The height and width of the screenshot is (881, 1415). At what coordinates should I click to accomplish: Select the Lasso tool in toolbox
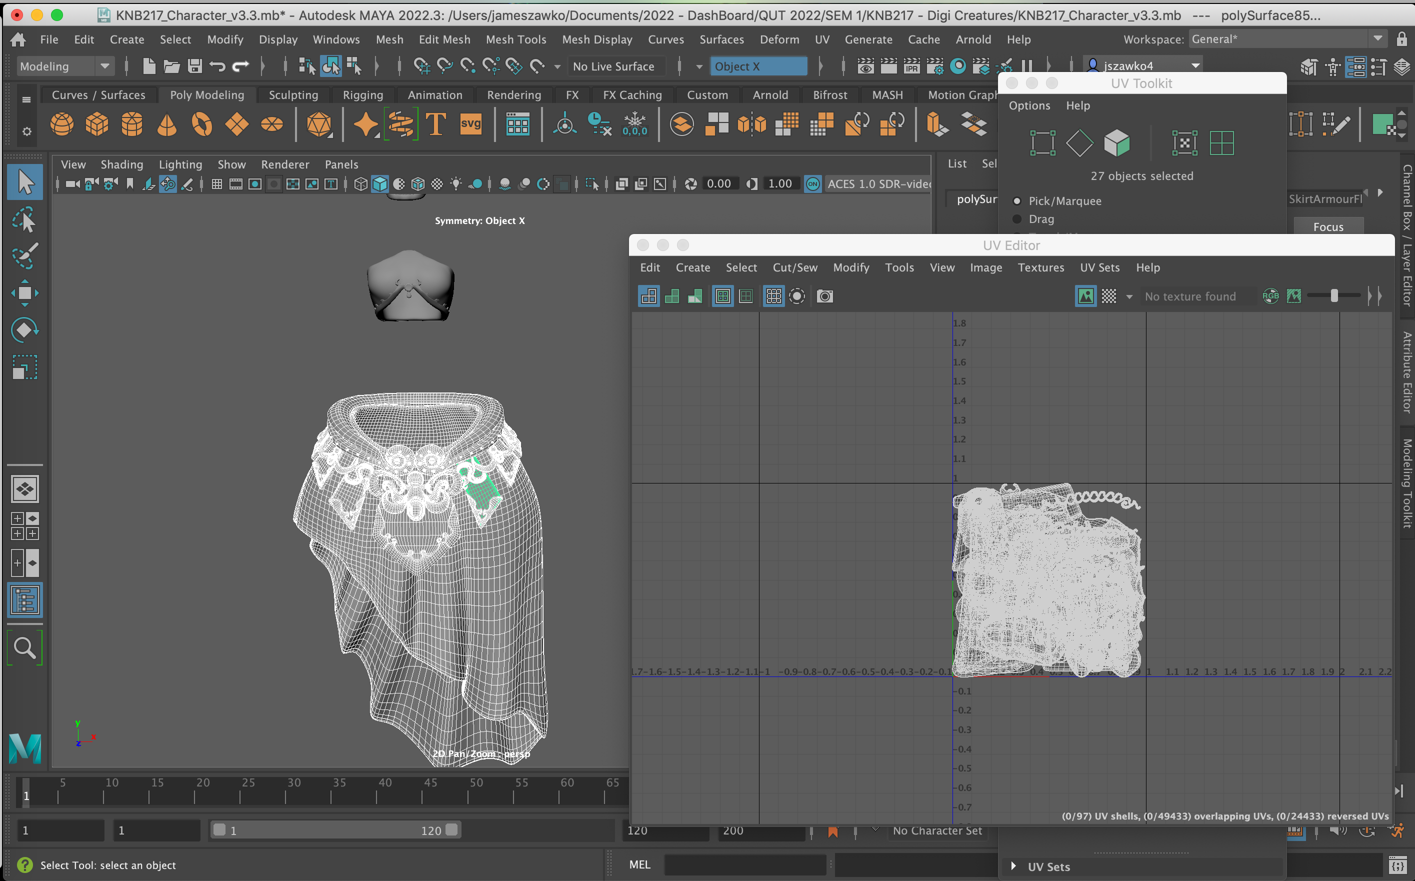(24, 220)
